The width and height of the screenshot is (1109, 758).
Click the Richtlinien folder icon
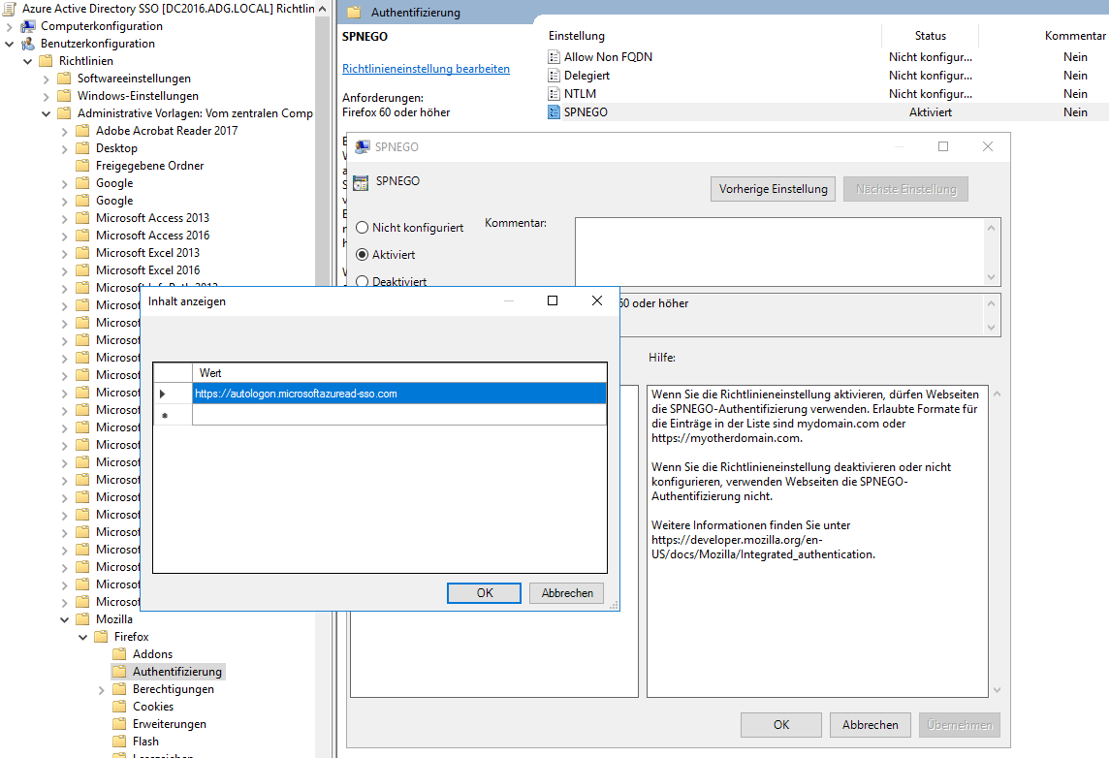tap(46, 61)
